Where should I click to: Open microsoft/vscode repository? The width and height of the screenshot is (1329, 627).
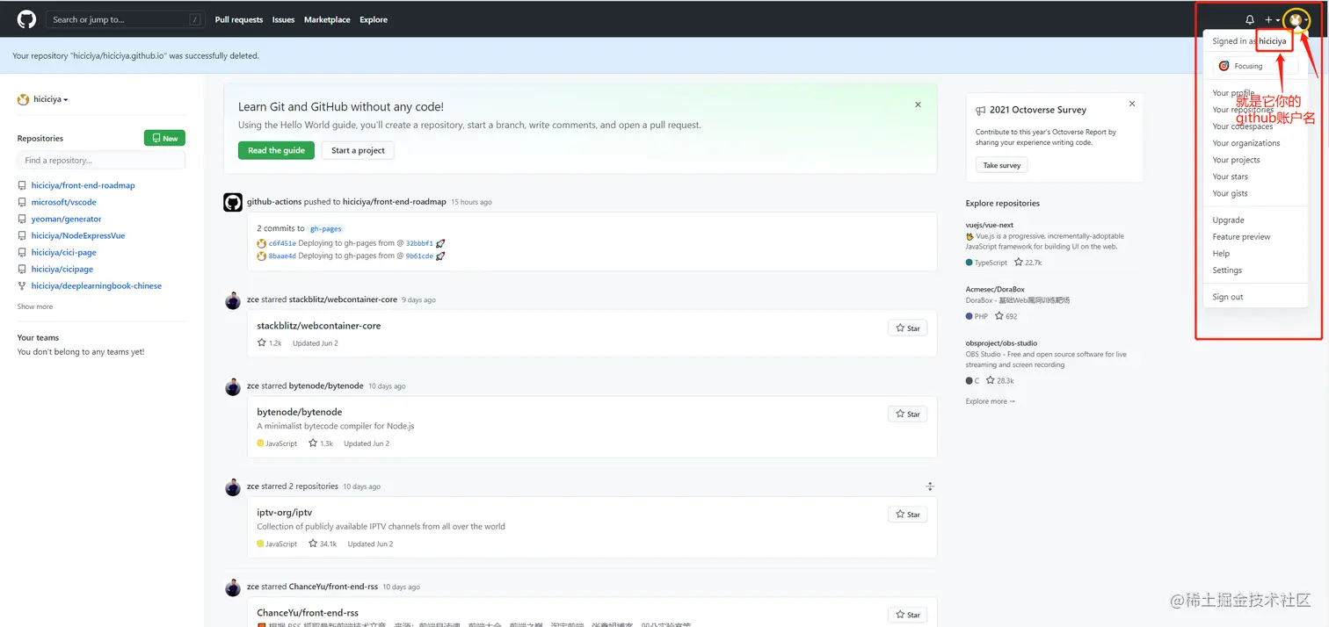click(64, 202)
